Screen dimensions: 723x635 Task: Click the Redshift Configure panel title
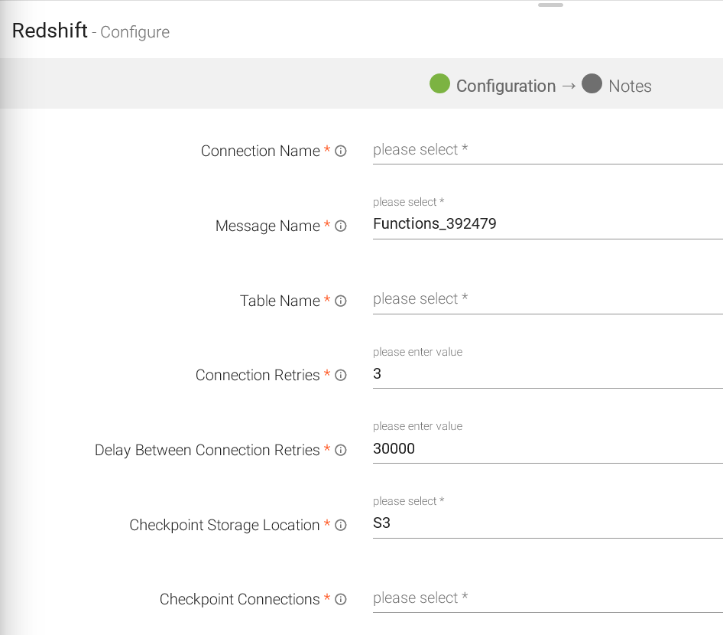(x=91, y=31)
